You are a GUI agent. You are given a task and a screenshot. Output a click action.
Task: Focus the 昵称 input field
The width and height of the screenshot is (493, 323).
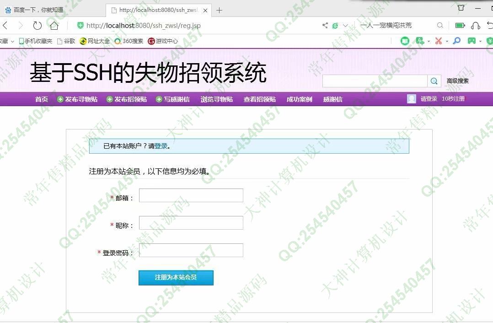[191, 223]
